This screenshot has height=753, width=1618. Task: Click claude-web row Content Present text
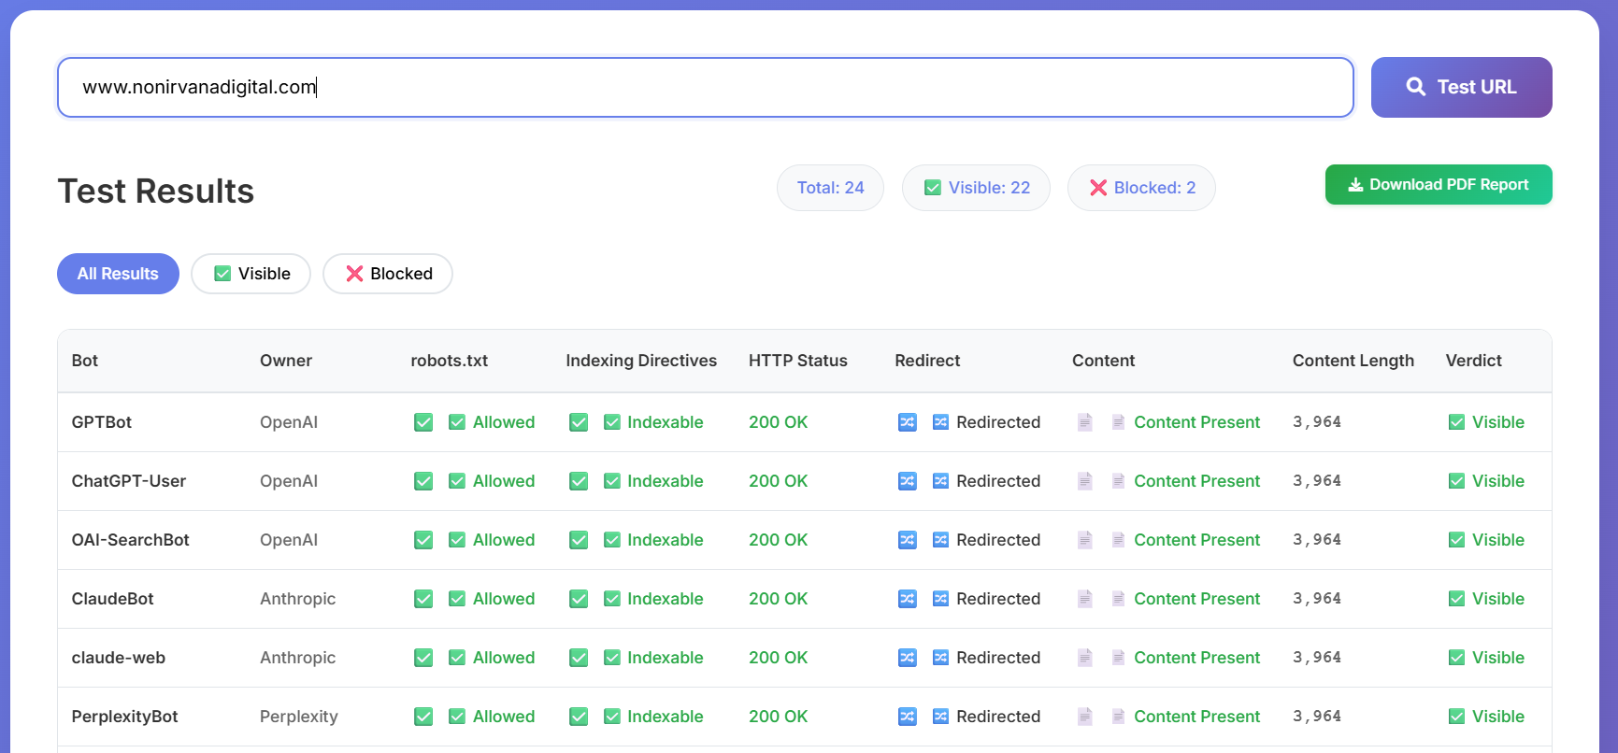coord(1197,658)
